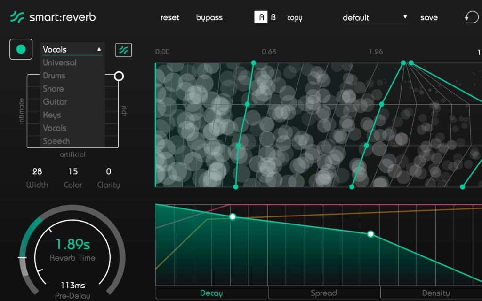The image size is (482, 301).
Task: Click the white handle on style matrix
Action: [119, 76]
